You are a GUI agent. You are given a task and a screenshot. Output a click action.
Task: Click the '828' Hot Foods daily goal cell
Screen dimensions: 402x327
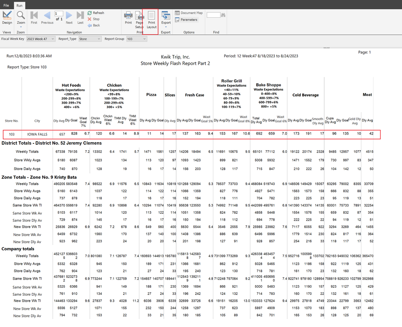click(x=74, y=133)
